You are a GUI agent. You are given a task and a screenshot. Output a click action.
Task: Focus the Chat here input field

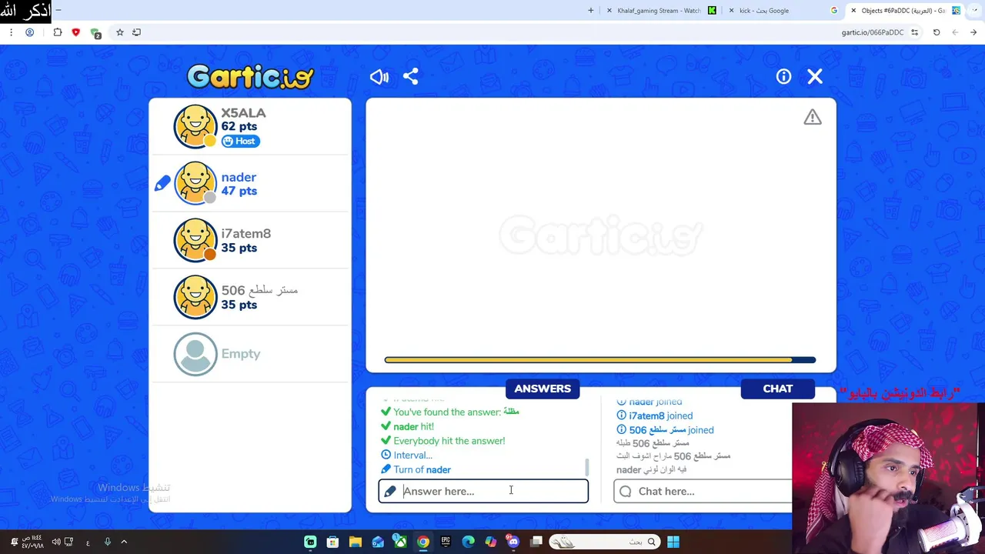[x=703, y=491]
